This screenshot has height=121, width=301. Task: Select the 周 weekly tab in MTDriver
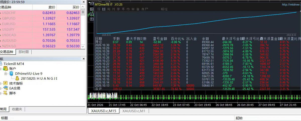pos(109,9)
